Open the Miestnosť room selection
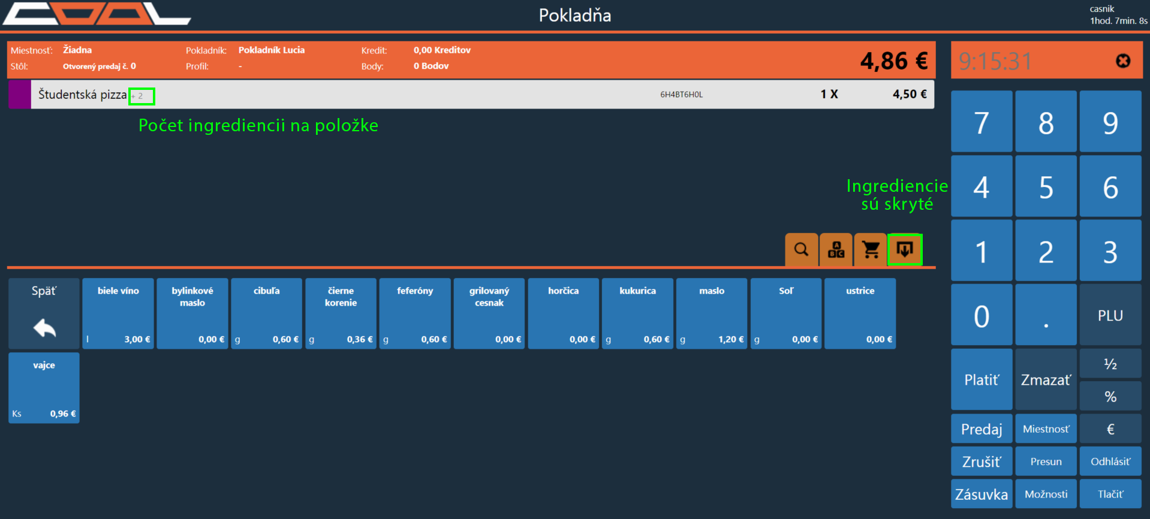1150x519 pixels. (1046, 429)
